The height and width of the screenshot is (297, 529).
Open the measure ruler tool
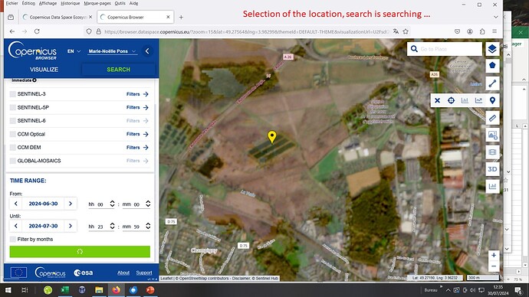[x=492, y=118]
